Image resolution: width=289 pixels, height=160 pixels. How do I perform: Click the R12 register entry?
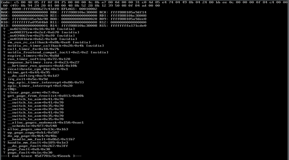pos(123,22)
